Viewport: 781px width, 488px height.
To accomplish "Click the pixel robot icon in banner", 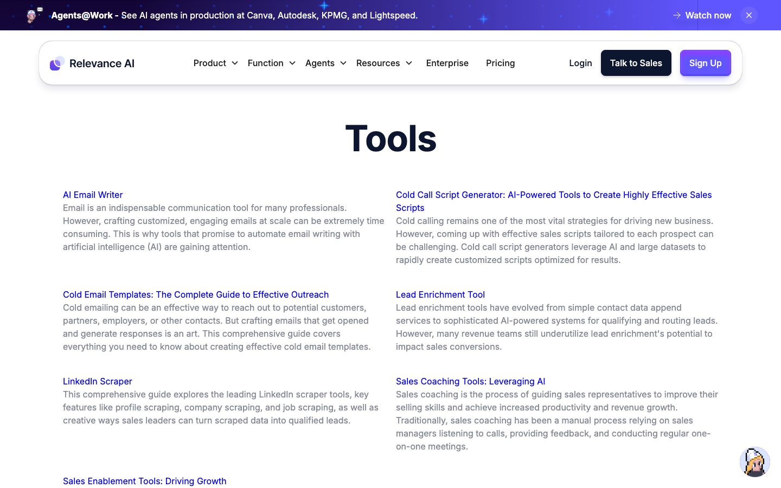I will (x=34, y=15).
